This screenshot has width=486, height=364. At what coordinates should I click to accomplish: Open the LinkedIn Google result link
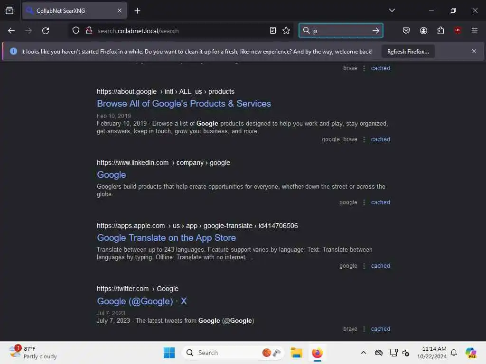(111, 175)
